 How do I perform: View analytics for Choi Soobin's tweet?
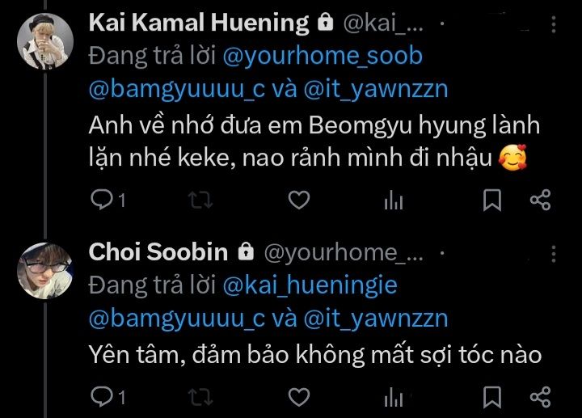(x=394, y=397)
